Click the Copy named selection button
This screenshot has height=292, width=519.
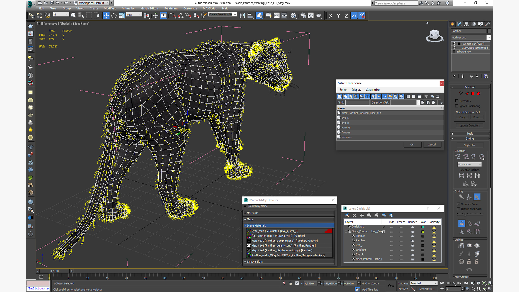click(x=462, y=117)
